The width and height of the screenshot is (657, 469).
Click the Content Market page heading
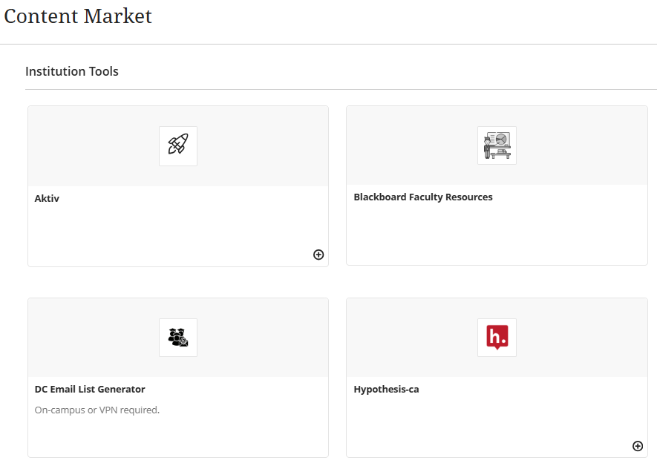pyautogui.click(x=77, y=16)
